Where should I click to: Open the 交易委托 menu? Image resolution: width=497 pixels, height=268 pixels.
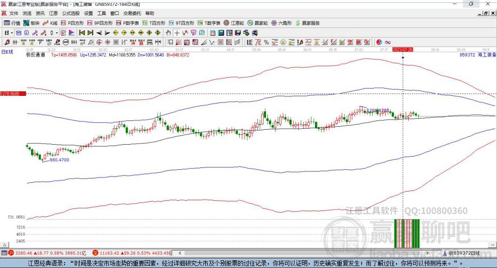(132, 13)
